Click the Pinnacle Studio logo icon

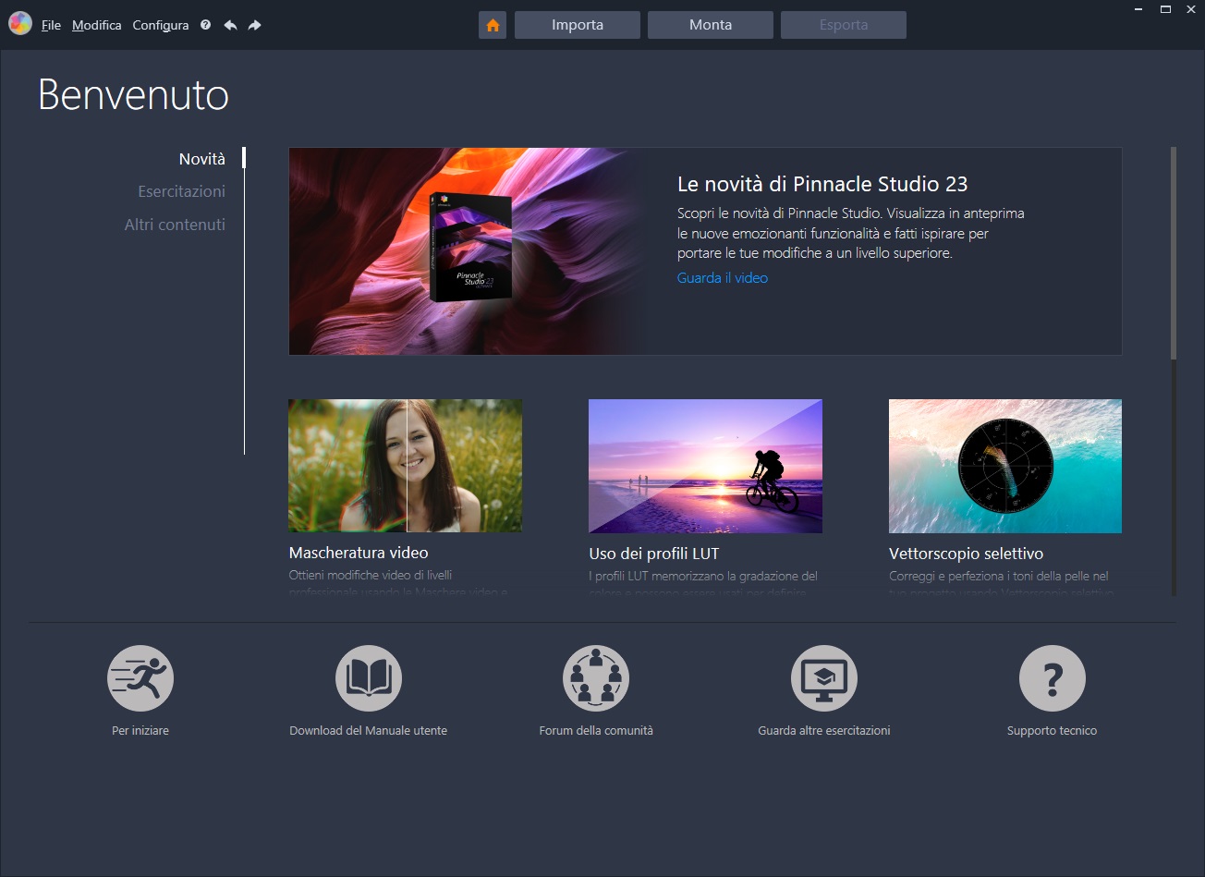19,24
